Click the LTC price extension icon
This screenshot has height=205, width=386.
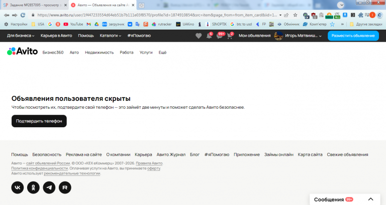tap(337, 16)
